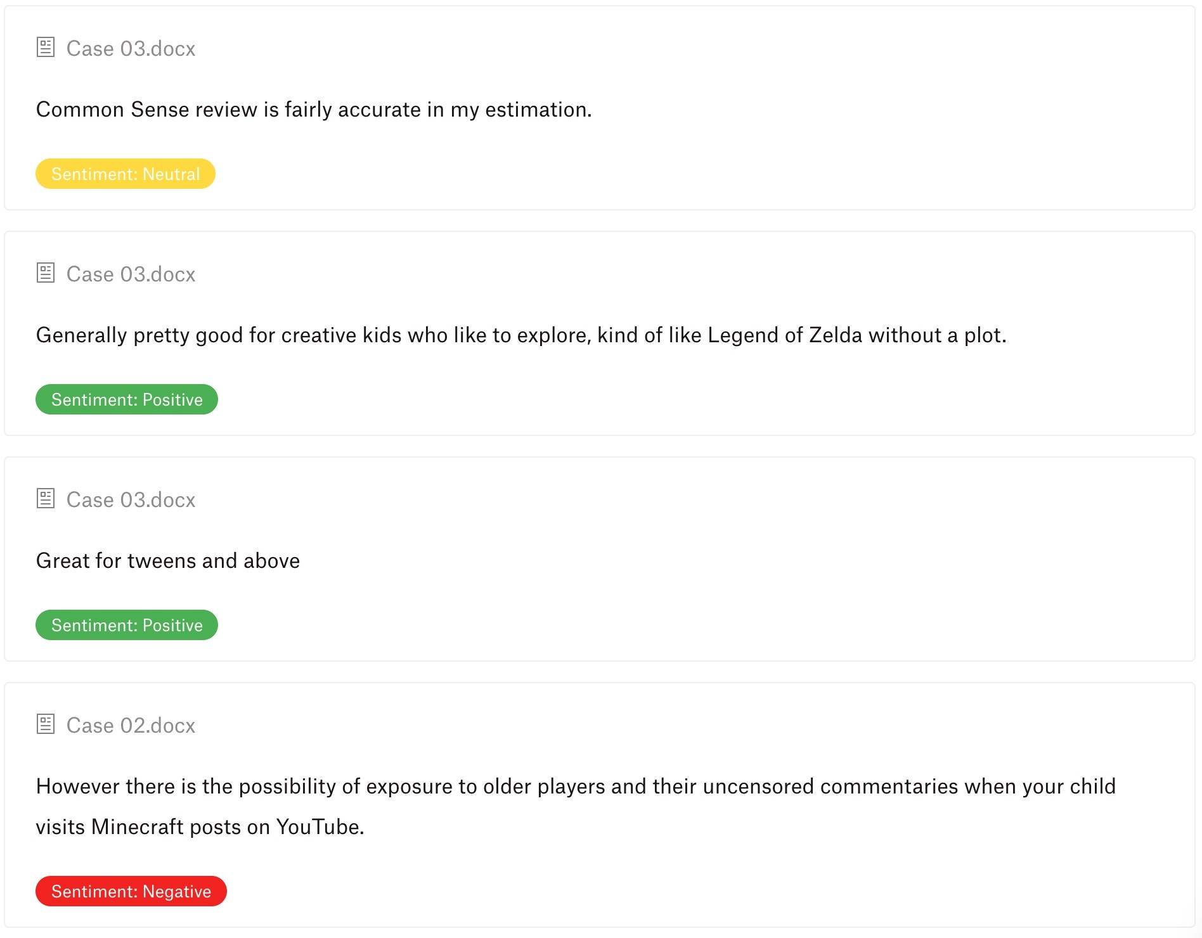Click Sentiment: Positive tag under tweens quote
This screenshot has width=1202, height=938.
[x=127, y=625]
